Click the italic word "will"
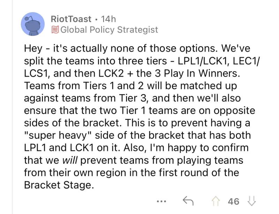The image size is (279, 214). 70,160
